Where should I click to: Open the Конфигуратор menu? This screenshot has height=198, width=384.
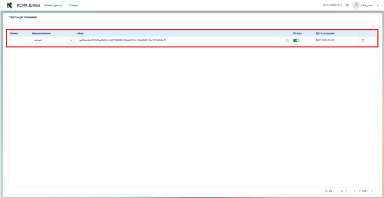click(53, 5)
